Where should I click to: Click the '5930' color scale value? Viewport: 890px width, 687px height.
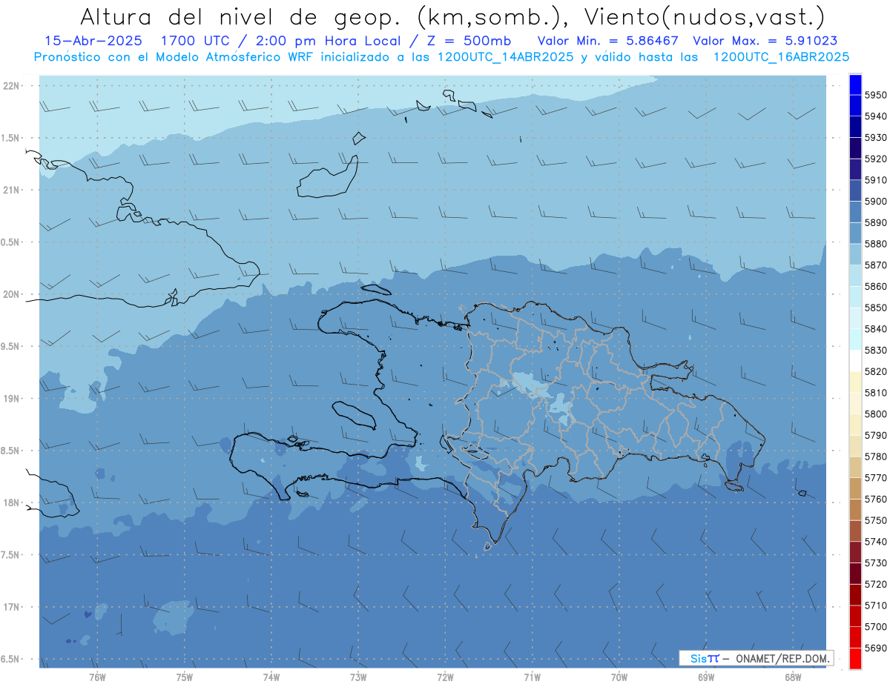point(875,138)
